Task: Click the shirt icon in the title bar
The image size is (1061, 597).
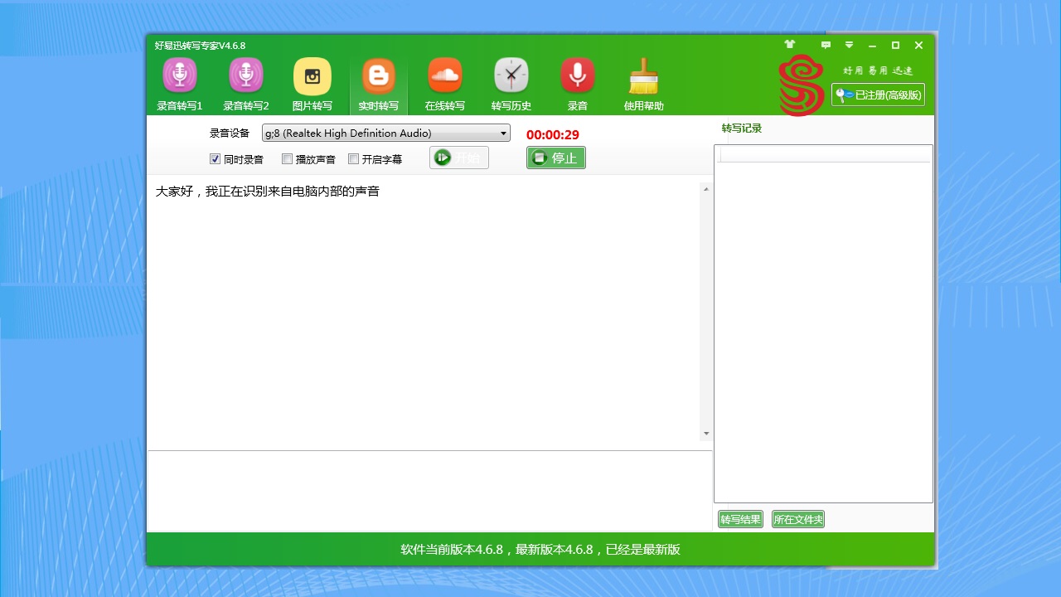Action: coord(789,45)
